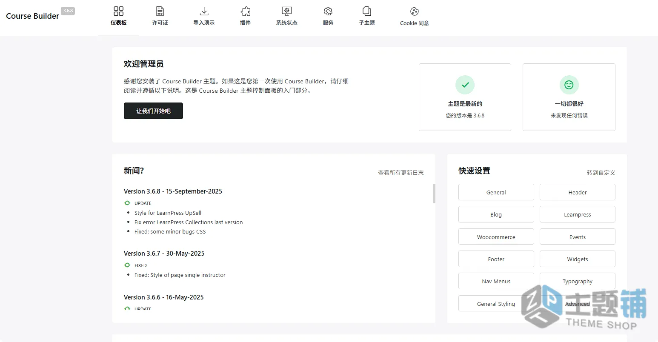Image resolution: width=658 pixels, height=342 pixels.
Task: Open Events quick setting
Action: point(578,237)
